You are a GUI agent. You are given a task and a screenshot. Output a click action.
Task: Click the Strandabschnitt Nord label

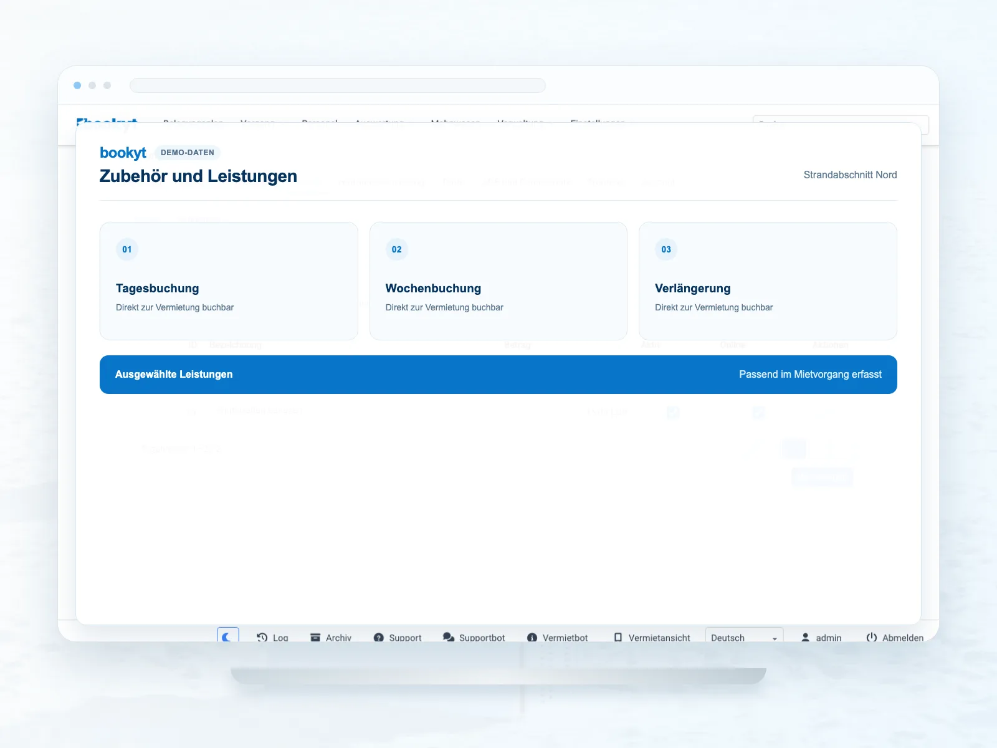click(x=850, y=175)
